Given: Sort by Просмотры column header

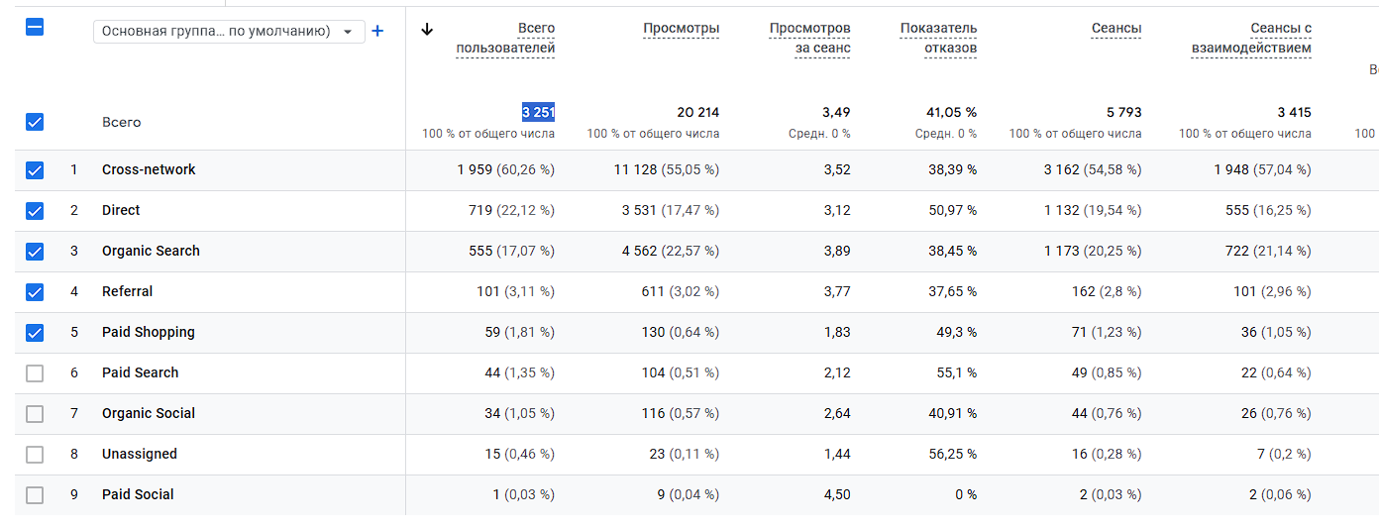Looking at the screenshot, I should click(x=681, y=29).
